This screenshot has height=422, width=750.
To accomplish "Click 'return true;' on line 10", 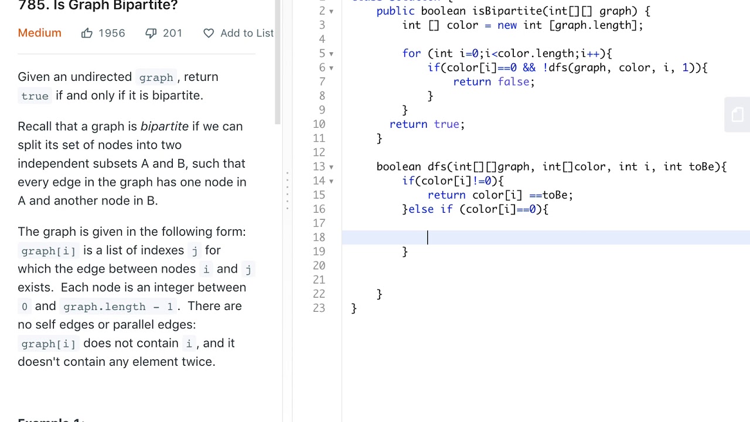I will click(427, 124).
